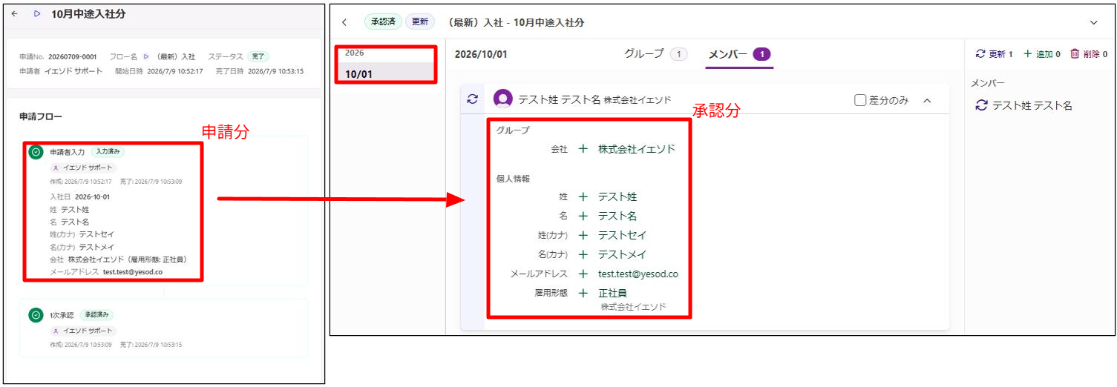Select テスト姓 テスト名 in the メンバー side list

pyautogui.click(x=1024, y=106)
